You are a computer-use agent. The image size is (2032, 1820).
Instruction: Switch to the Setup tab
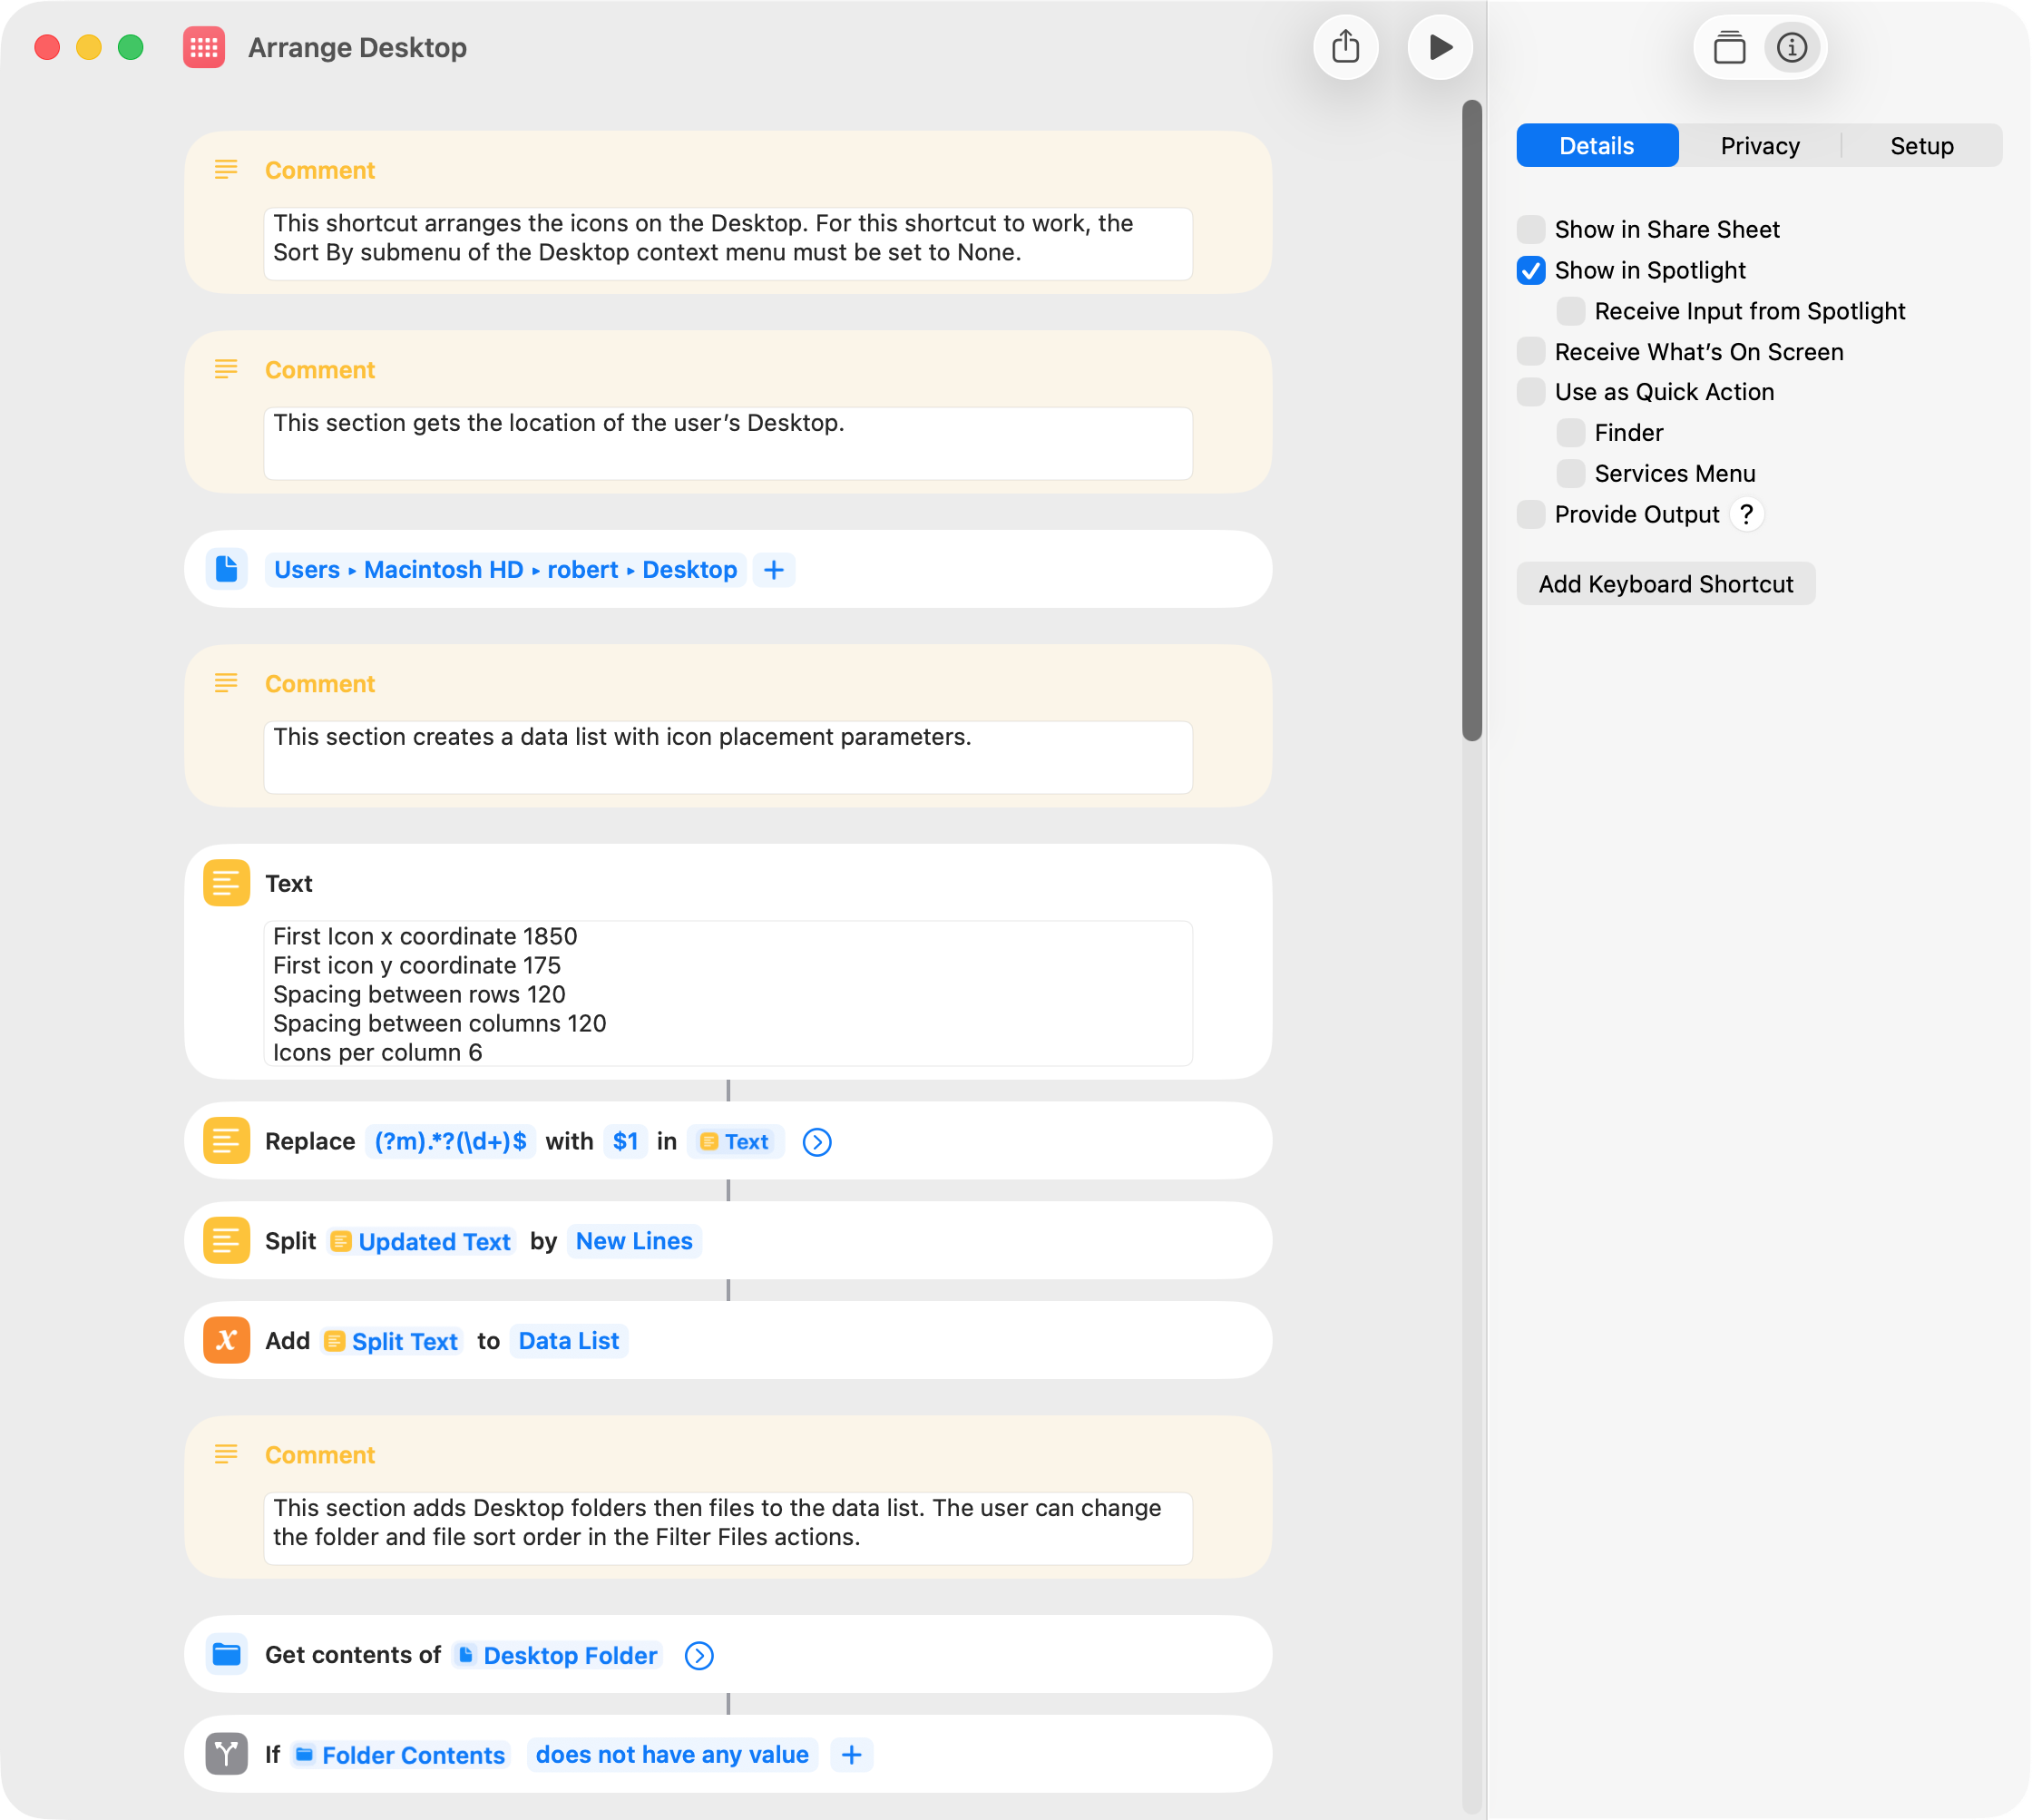coord(1920,146)
